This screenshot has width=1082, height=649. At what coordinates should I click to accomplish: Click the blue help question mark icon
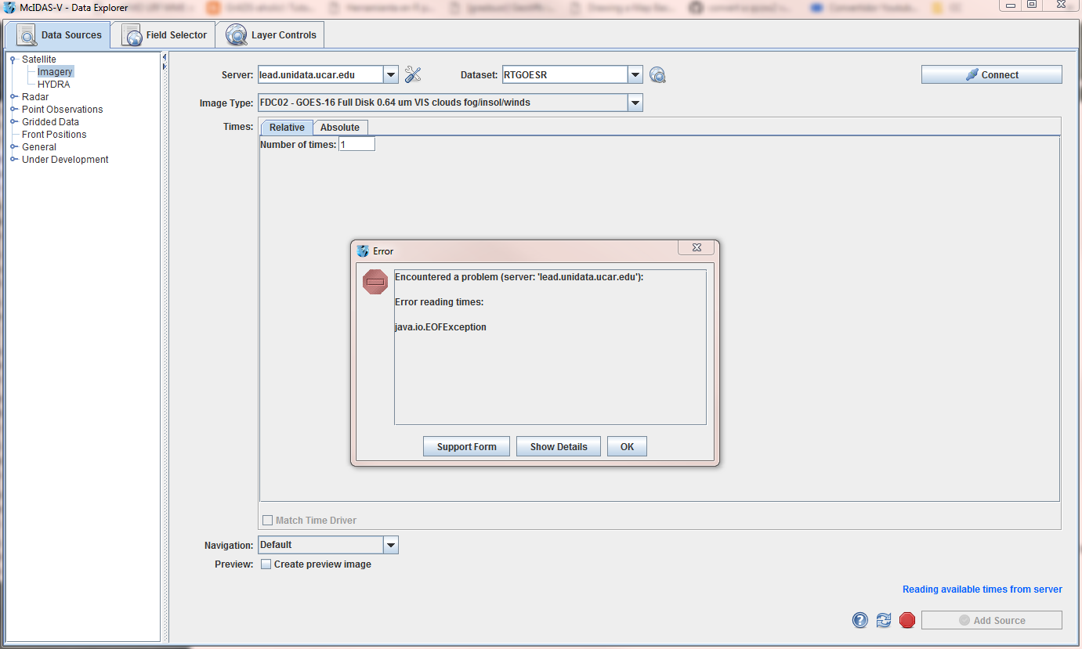coord(860,620)
